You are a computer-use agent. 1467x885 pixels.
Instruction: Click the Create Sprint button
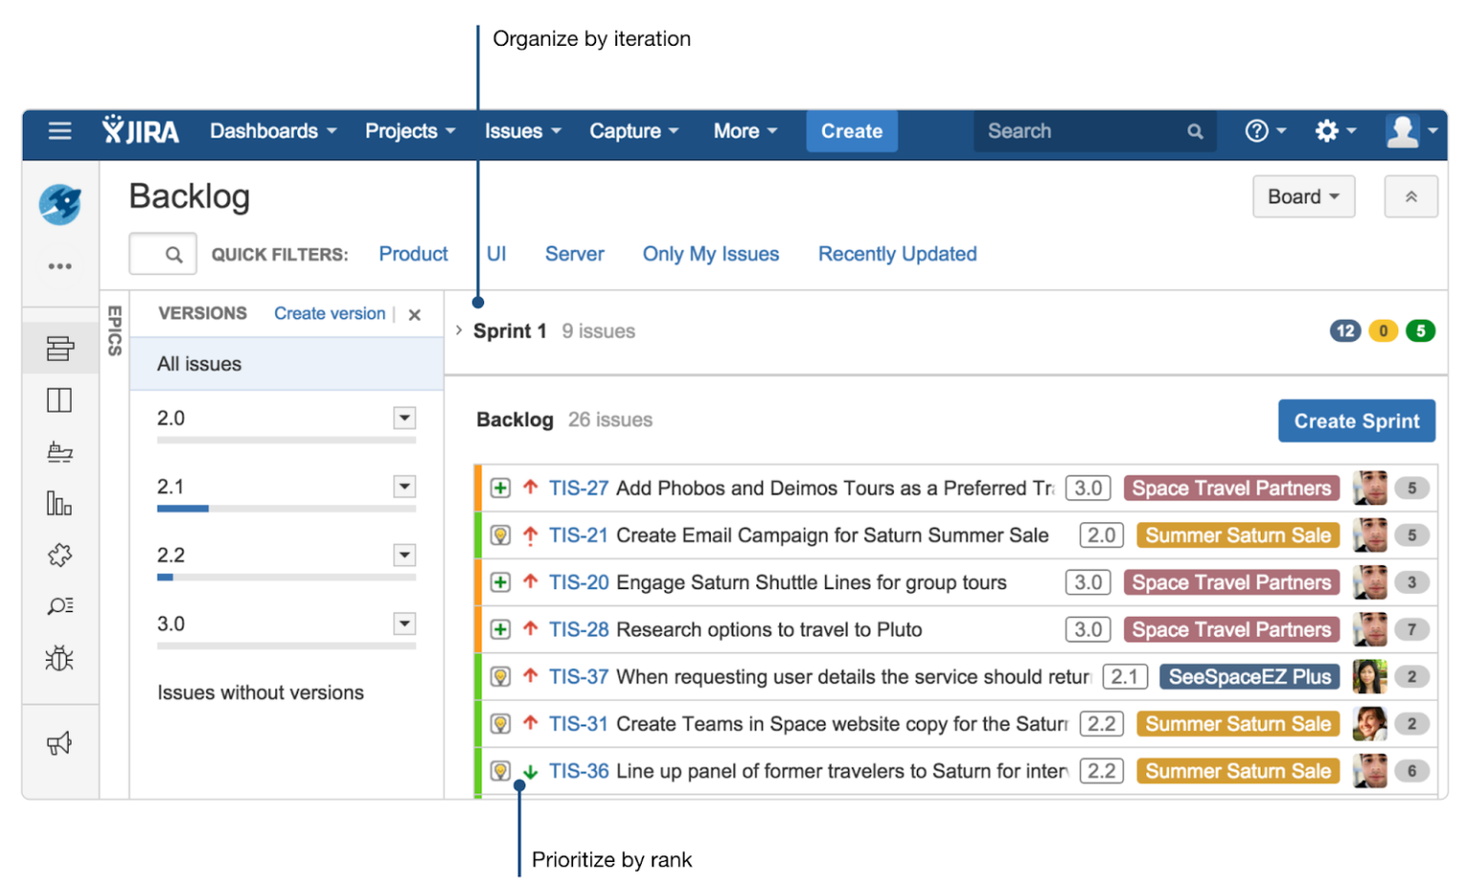click(1355, 421)
